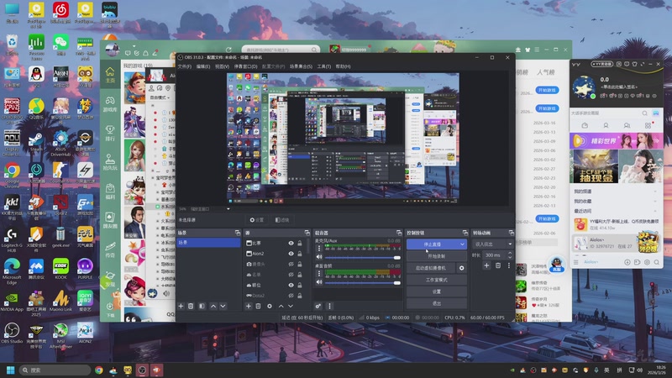Open 排行 ranking in game platform sidebar
This screenshot has height=378, width=672.
coord(110,133)
